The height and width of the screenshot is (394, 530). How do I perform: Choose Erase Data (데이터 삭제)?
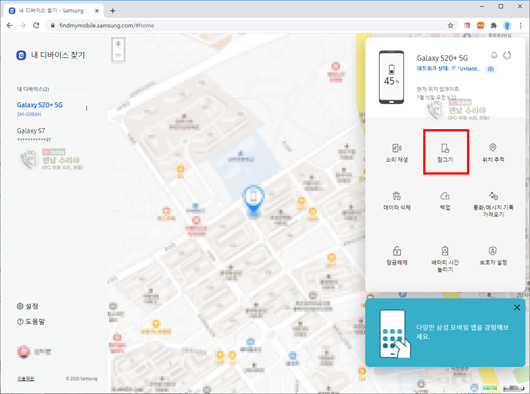point(396,201)
